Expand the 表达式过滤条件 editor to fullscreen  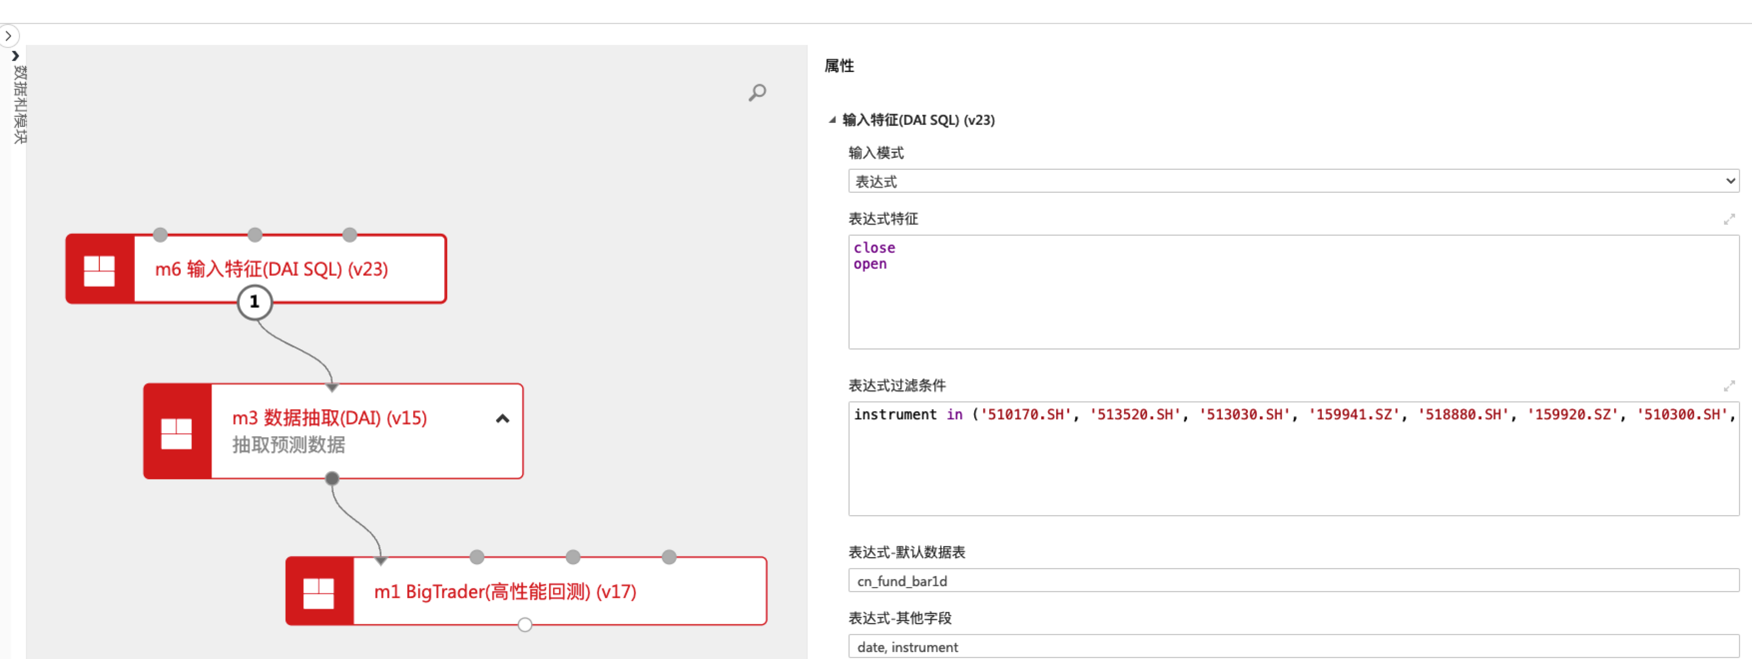[1729, 385]
